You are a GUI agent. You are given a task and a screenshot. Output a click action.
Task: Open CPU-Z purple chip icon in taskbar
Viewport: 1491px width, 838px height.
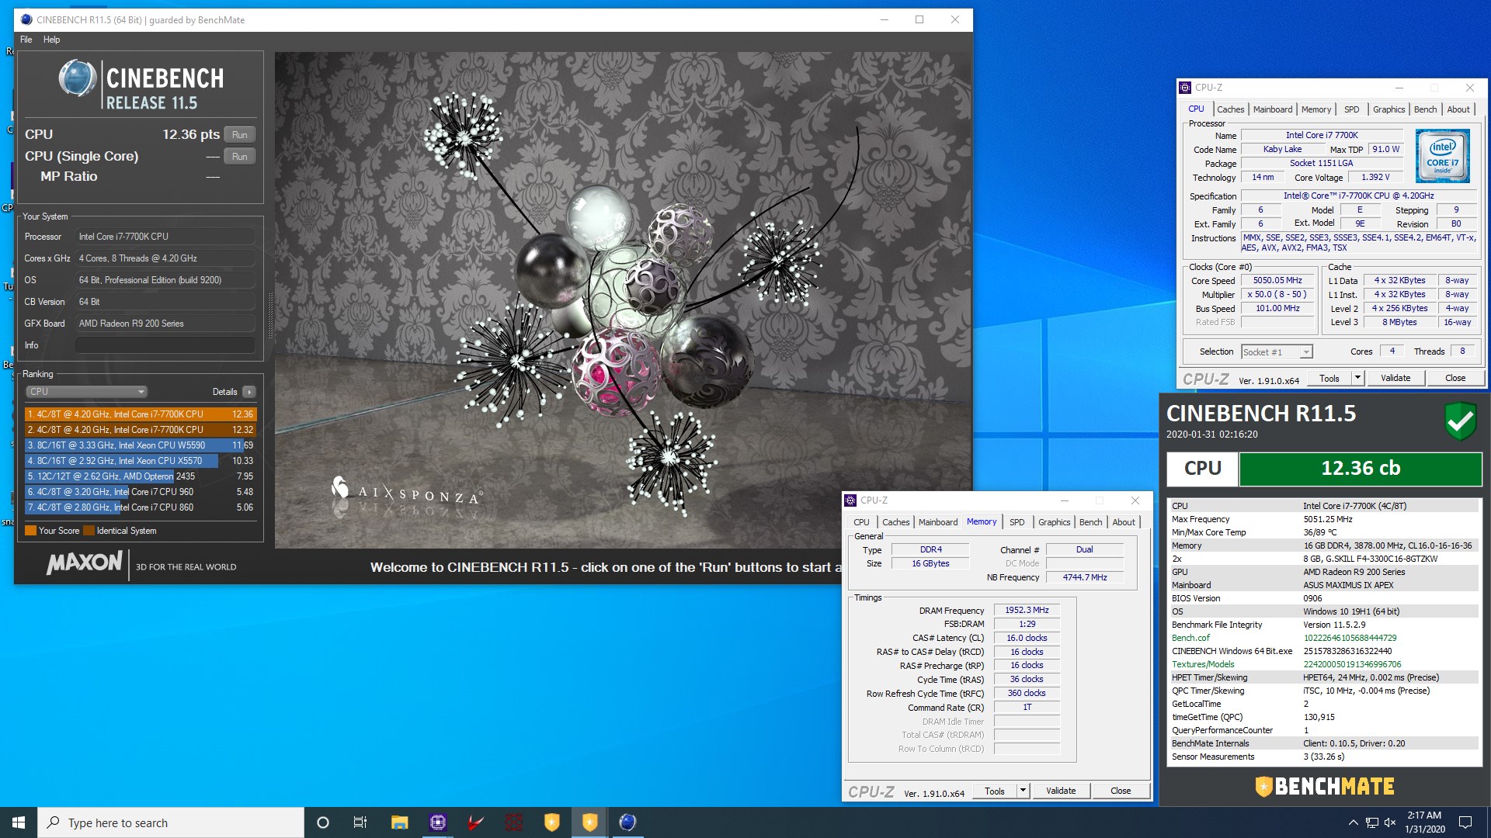(438, 822)
